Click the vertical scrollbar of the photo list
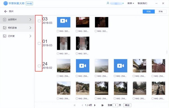The height and width of the screenshot is (108, 169). [x=167, y=52]
